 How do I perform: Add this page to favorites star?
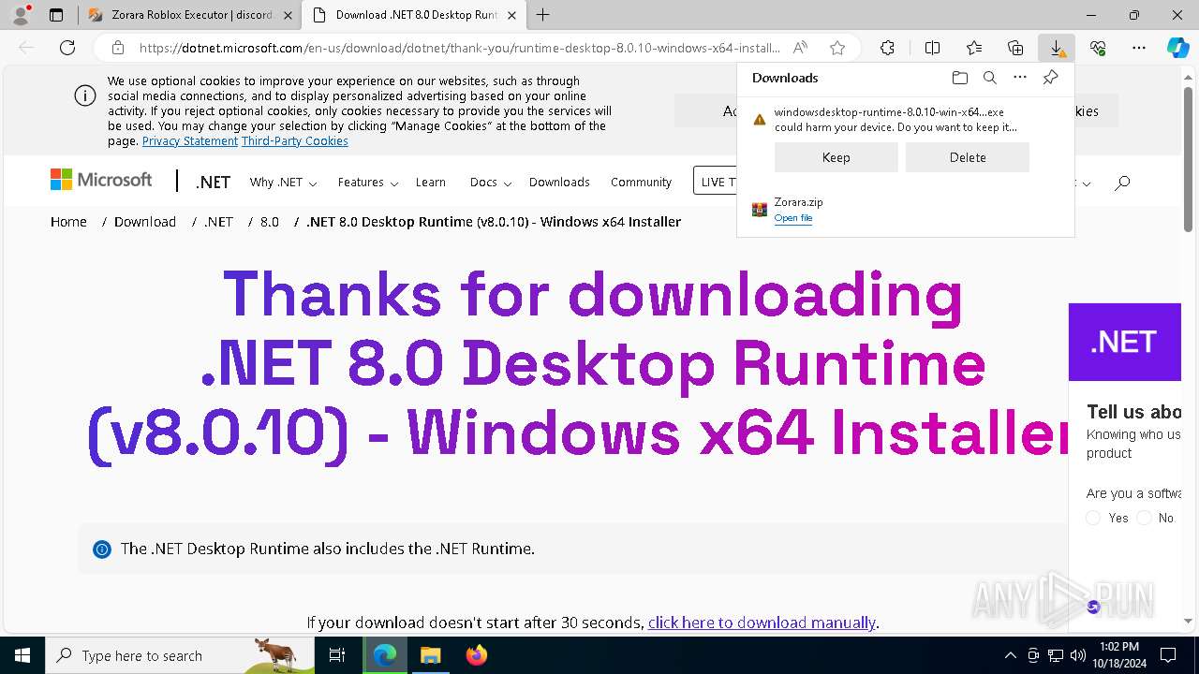(x=837, y=48)
